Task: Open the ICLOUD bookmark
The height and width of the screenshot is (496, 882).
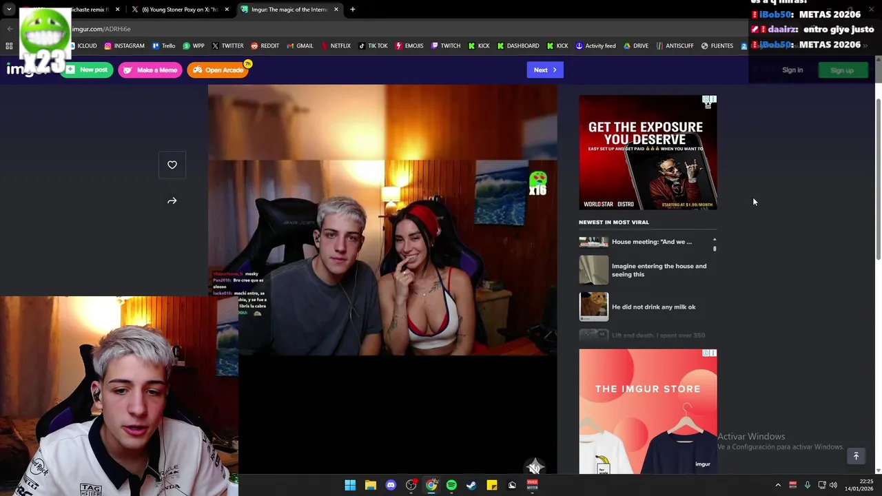Action: (x=83, y=46)
